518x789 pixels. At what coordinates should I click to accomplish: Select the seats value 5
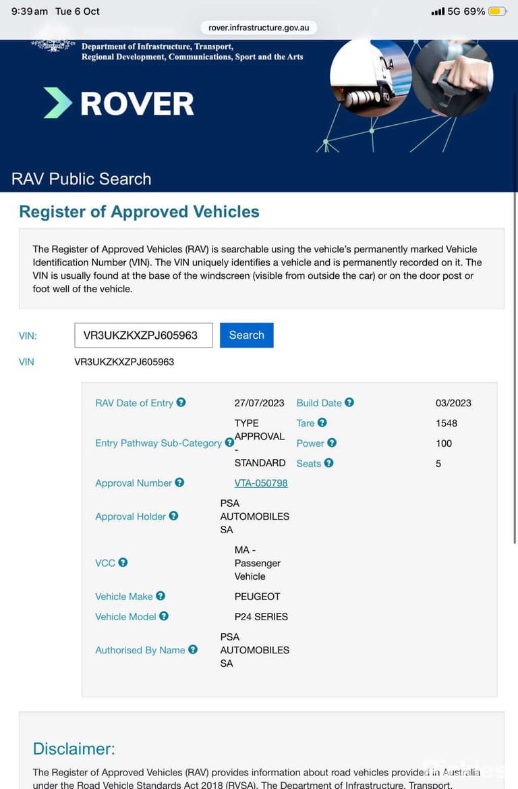(438, 464)
